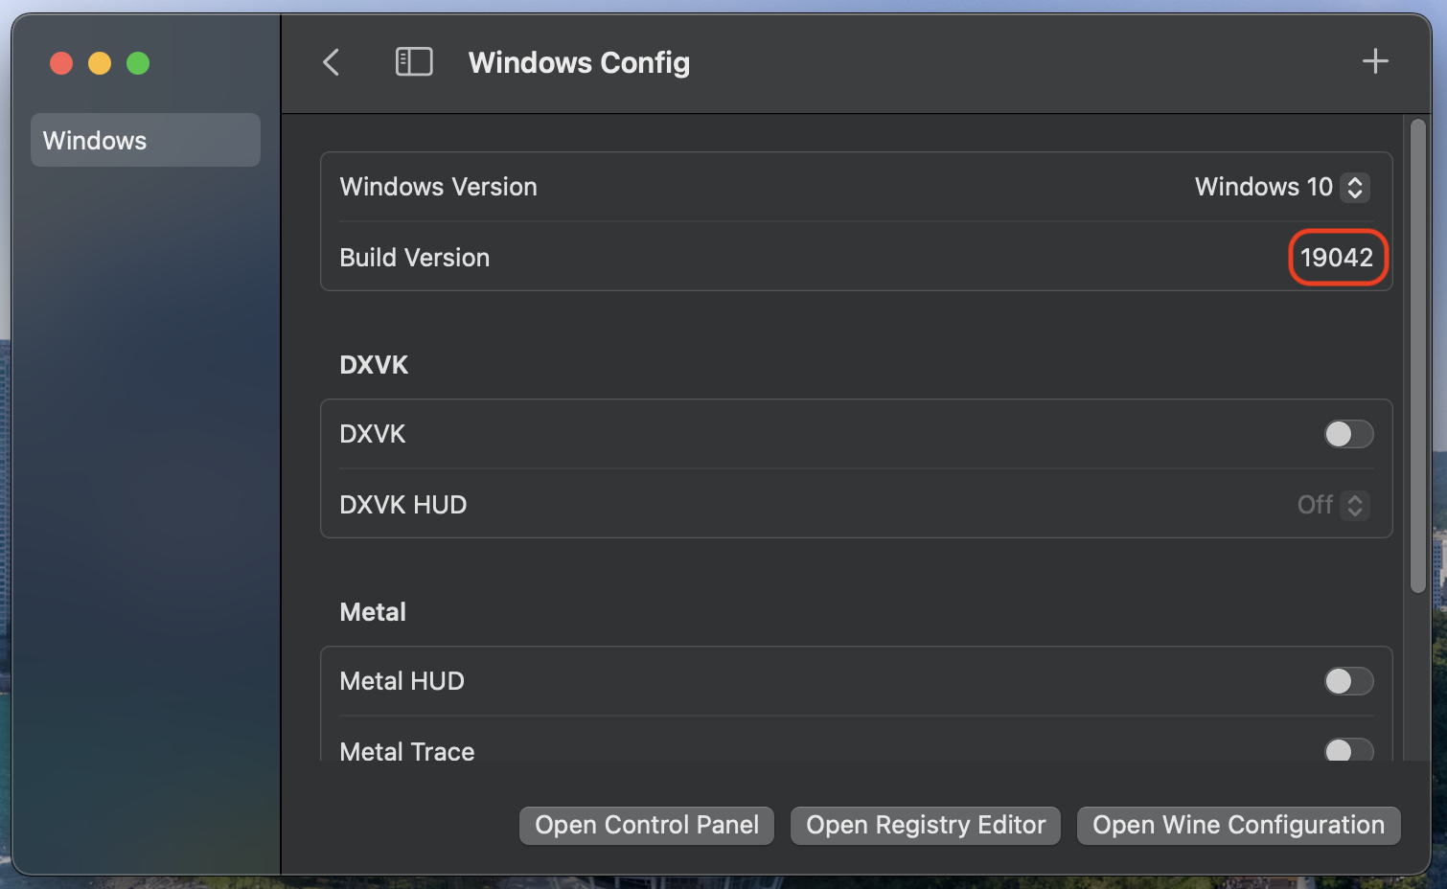Open the DXVK HUD Off dropdown
The image size is (1447, 889).
(x=1332, y=505)
